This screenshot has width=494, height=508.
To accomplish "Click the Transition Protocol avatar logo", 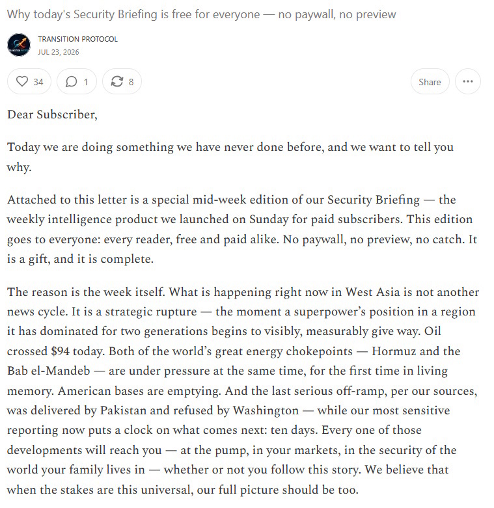I will click(19, 45).
